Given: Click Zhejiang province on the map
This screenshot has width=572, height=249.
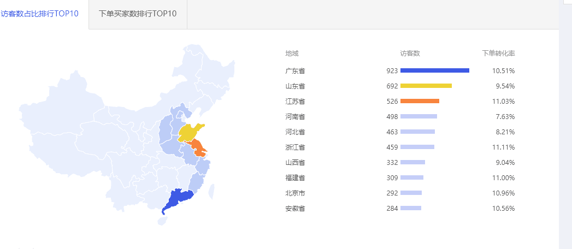Looking at the screenshot, I should coord(203,167).
